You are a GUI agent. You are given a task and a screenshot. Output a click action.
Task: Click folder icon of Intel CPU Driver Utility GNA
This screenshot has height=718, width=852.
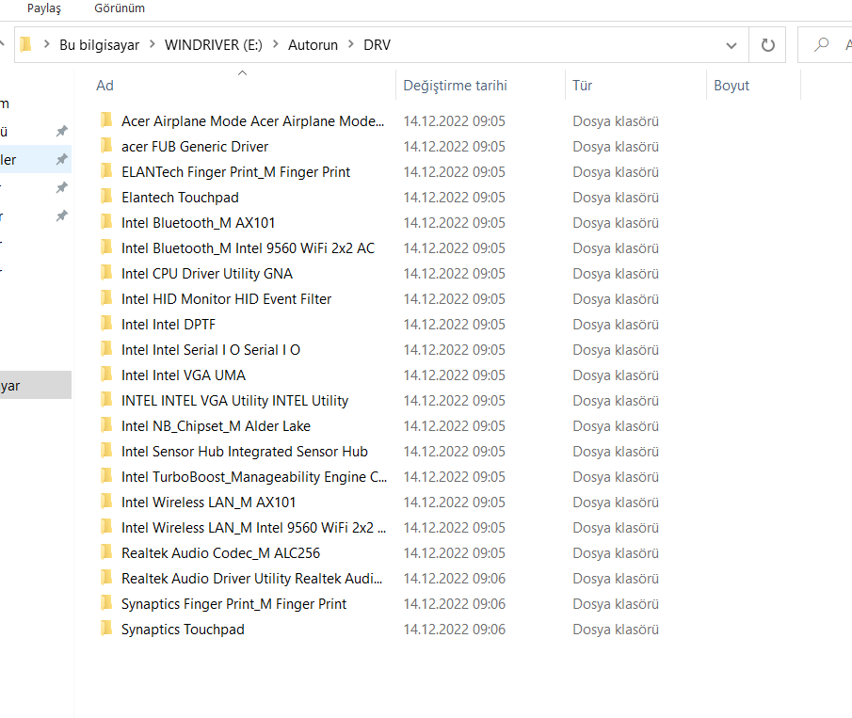(x=106, y=273)
